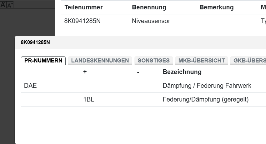Switch to the PR-NUMMERN tab
The width and height of the screenshot is (266, 144).
pos(43,61)
